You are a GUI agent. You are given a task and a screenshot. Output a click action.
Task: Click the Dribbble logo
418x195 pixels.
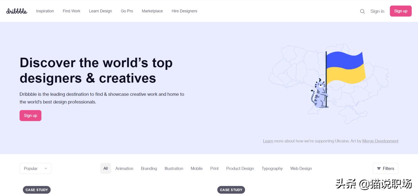point(17,11)
